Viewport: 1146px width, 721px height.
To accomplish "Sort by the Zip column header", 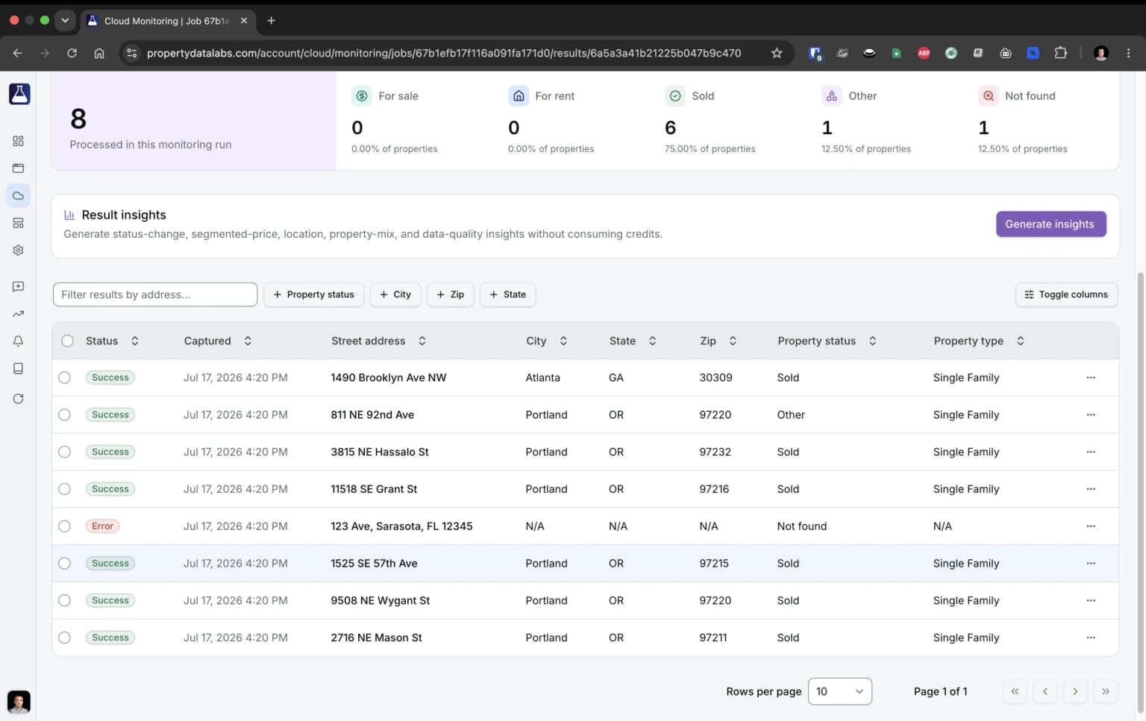I will tap(718, 341).
